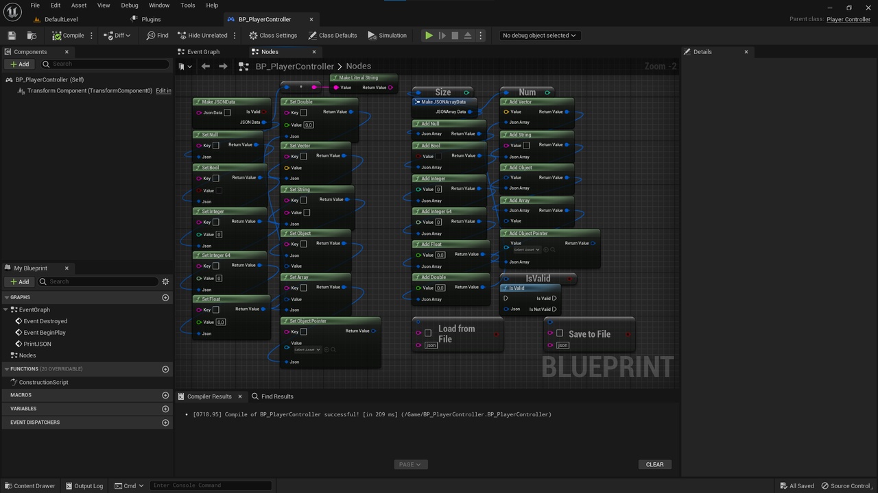Click the Eject icon
This screenshot has height=493, width=878.
click(x=468, y=36)
